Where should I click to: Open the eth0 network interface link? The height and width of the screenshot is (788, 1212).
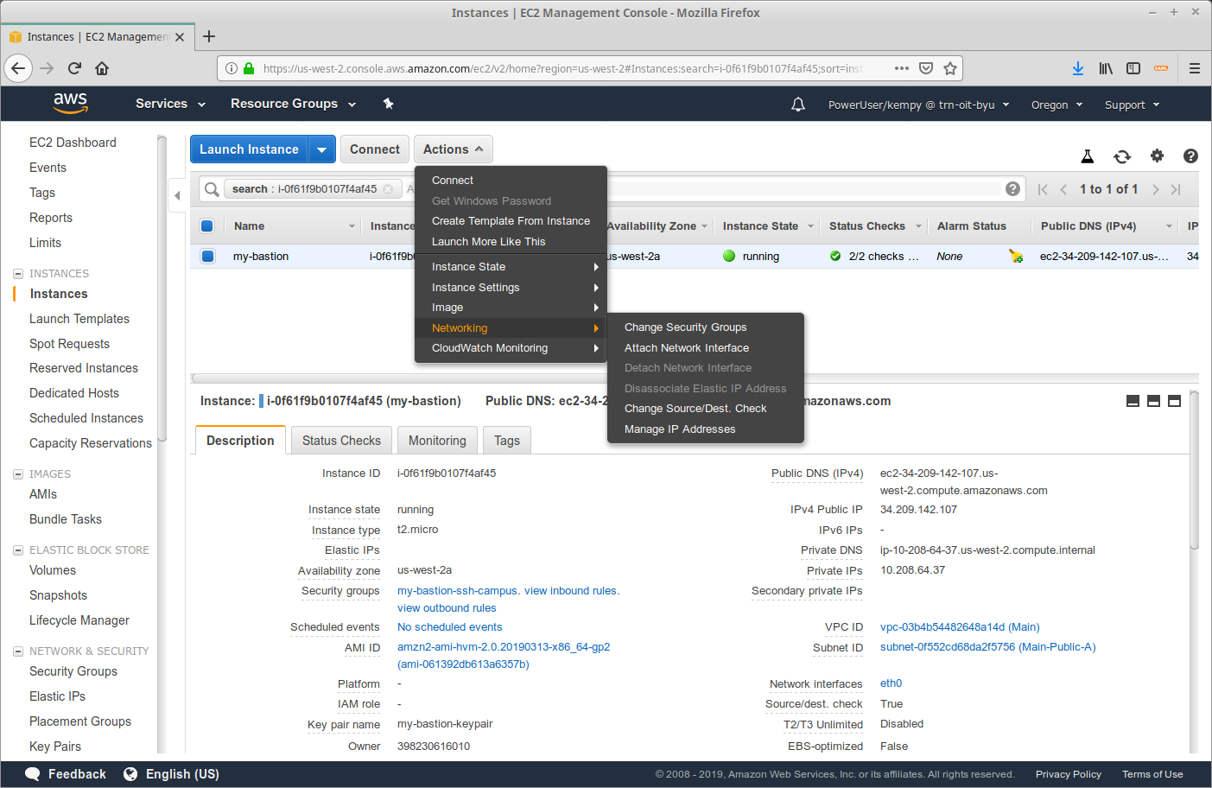tap(892, 683)
